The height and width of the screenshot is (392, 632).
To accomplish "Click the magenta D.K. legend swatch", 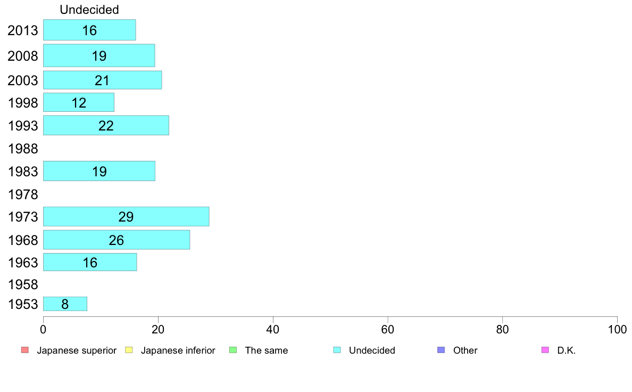I will coord(545,350).
